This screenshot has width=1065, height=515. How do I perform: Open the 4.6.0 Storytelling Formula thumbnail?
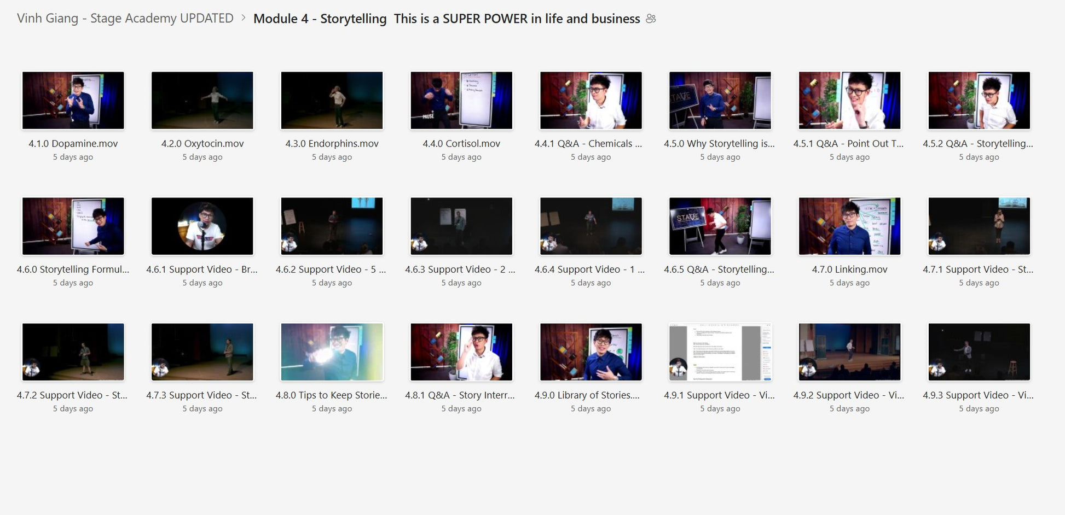click(73, 226)
